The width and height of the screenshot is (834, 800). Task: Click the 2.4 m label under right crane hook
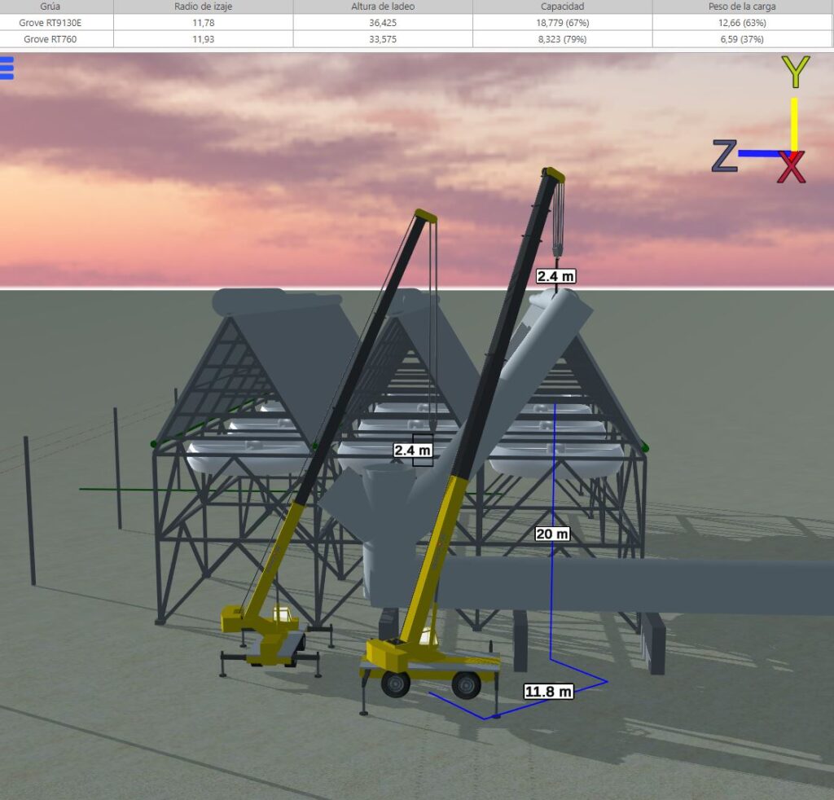tap(555, 276)
